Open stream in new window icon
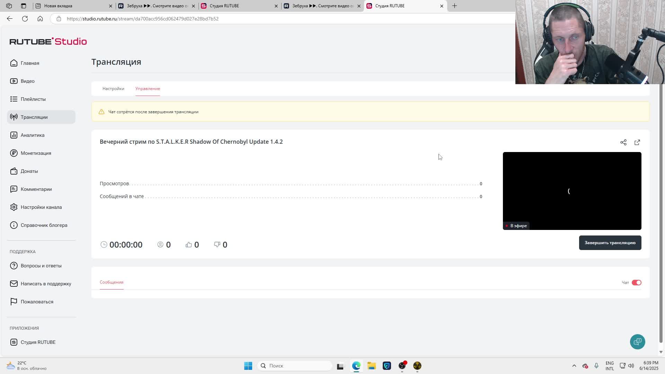 click(x=637, y=142)
